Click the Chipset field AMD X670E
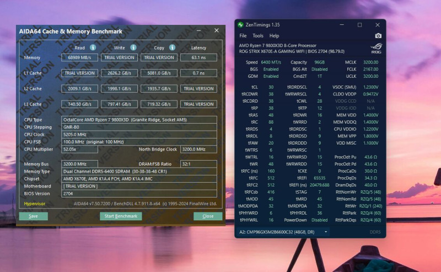This screenshot has width=441, height=272. point(139,179)
